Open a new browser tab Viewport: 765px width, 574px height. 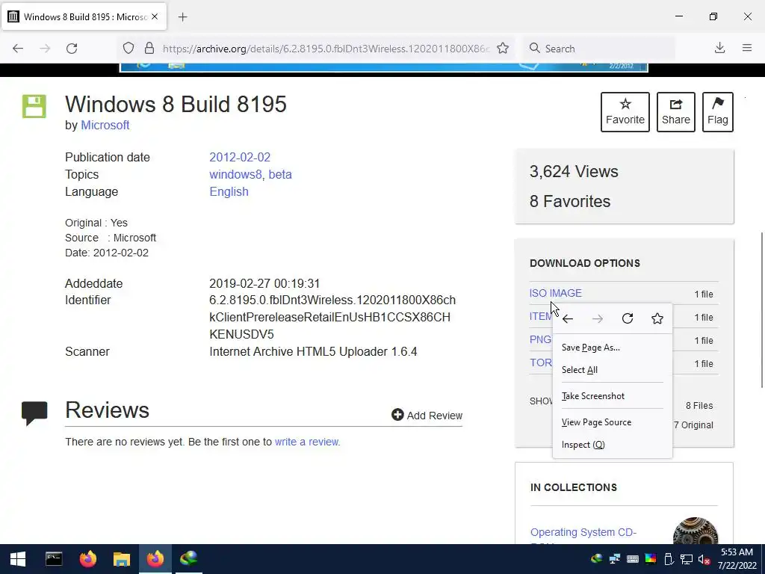pos(182,17)
